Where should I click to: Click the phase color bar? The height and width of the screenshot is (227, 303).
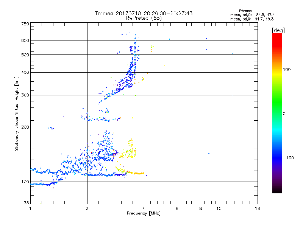coord(277,113)
